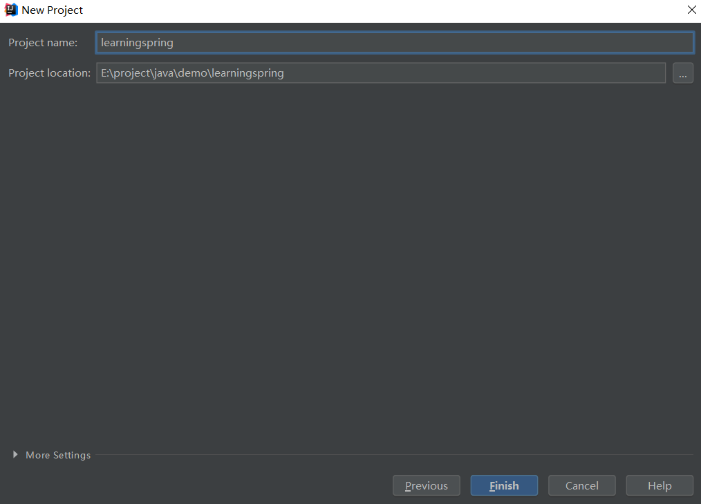Click the 'Project name:' label
This screenshot has width=701, height=504.
point(43,43)
